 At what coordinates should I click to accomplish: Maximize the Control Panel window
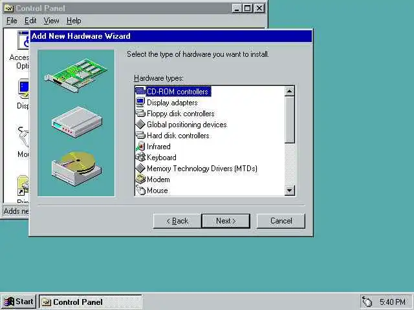247,8
